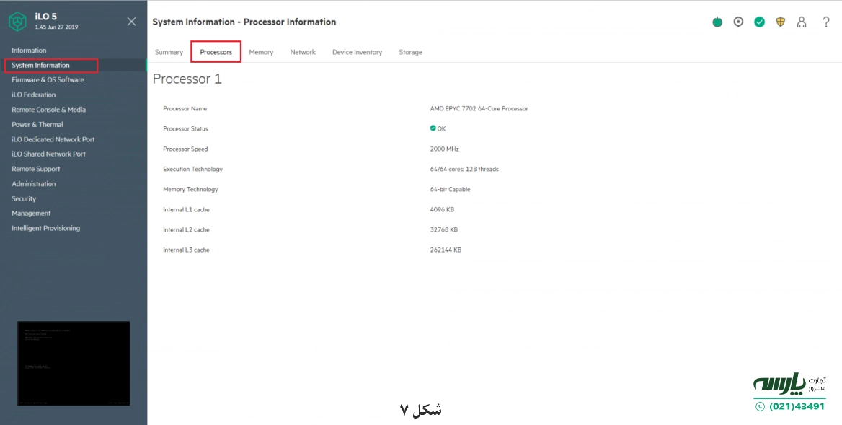Viewport: 842px width, 425px height.
Task: Collapse the sidebar using the X
Action: [x=131, y=21]
